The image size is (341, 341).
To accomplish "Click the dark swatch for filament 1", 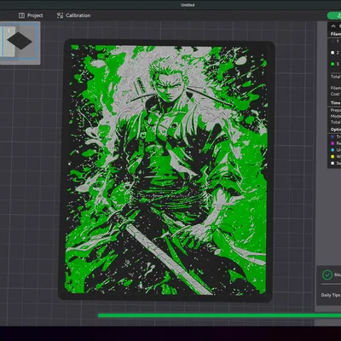I will click(332, 42).
